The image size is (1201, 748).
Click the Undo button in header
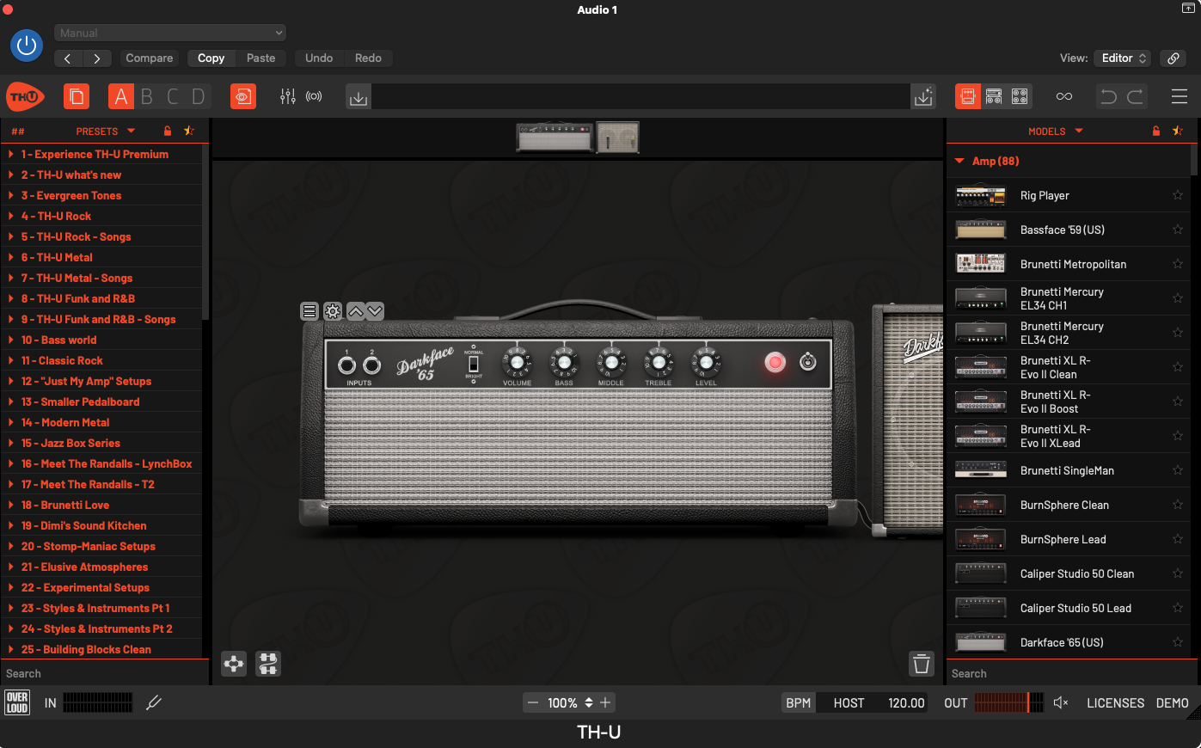click(319, 58)
